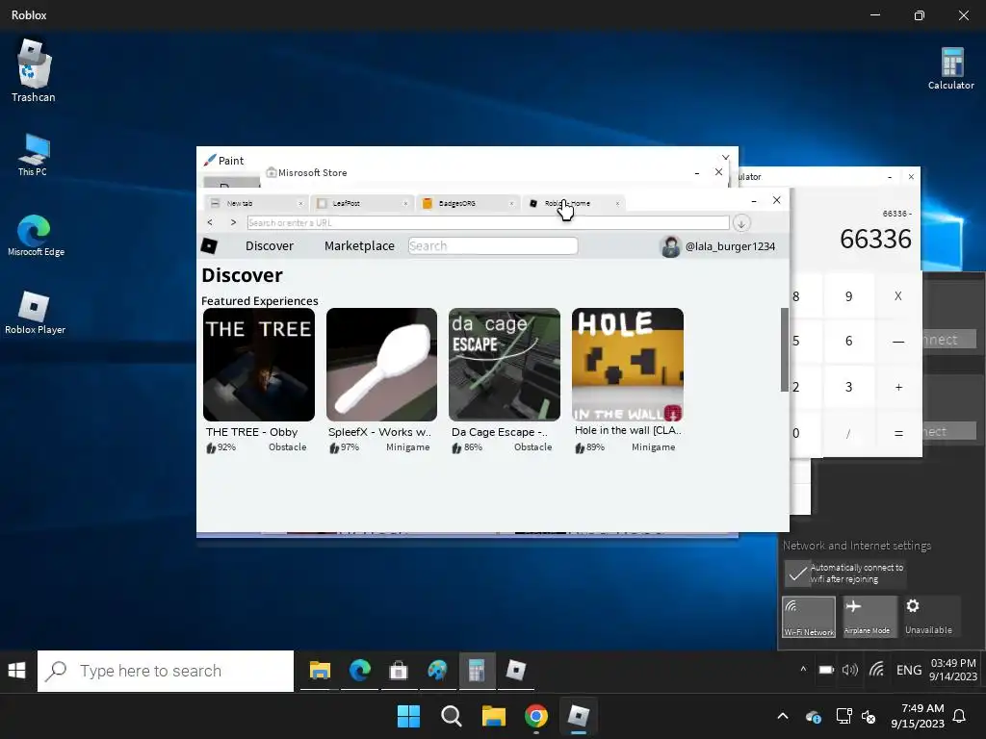Screen dimensions: 986x739
Task: Open the Discover nav item
Action: point(270,245)
